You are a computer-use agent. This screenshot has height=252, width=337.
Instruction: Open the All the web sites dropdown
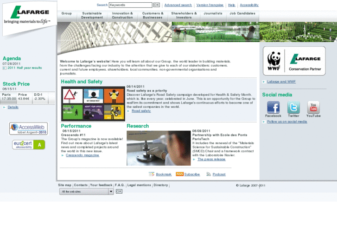pyautogui.click(x=87, y=191)
